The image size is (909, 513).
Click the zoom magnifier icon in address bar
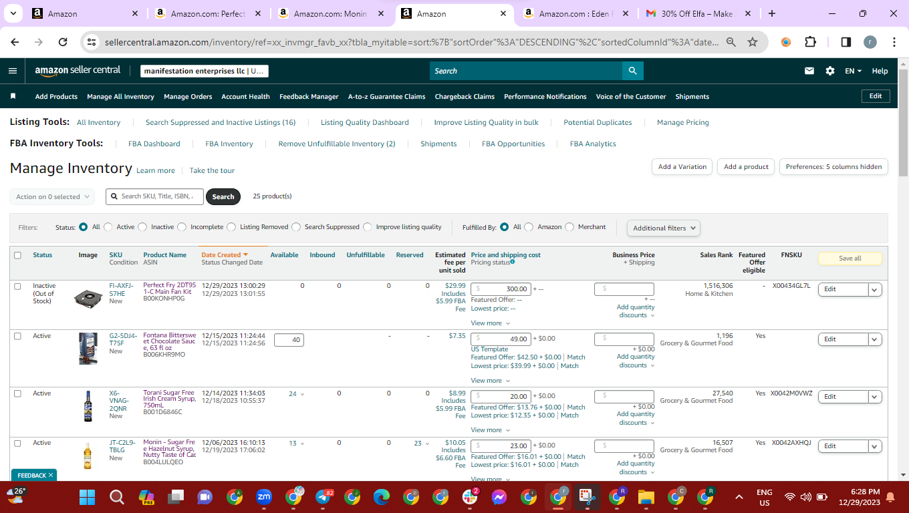(x=731, y=42)
